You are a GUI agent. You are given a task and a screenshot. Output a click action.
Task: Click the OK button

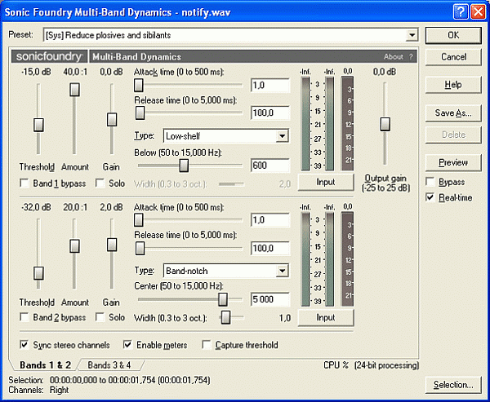453,35
